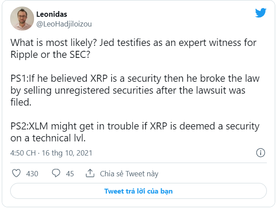Click the "PS1:" label in the tweet

[19, 78]
